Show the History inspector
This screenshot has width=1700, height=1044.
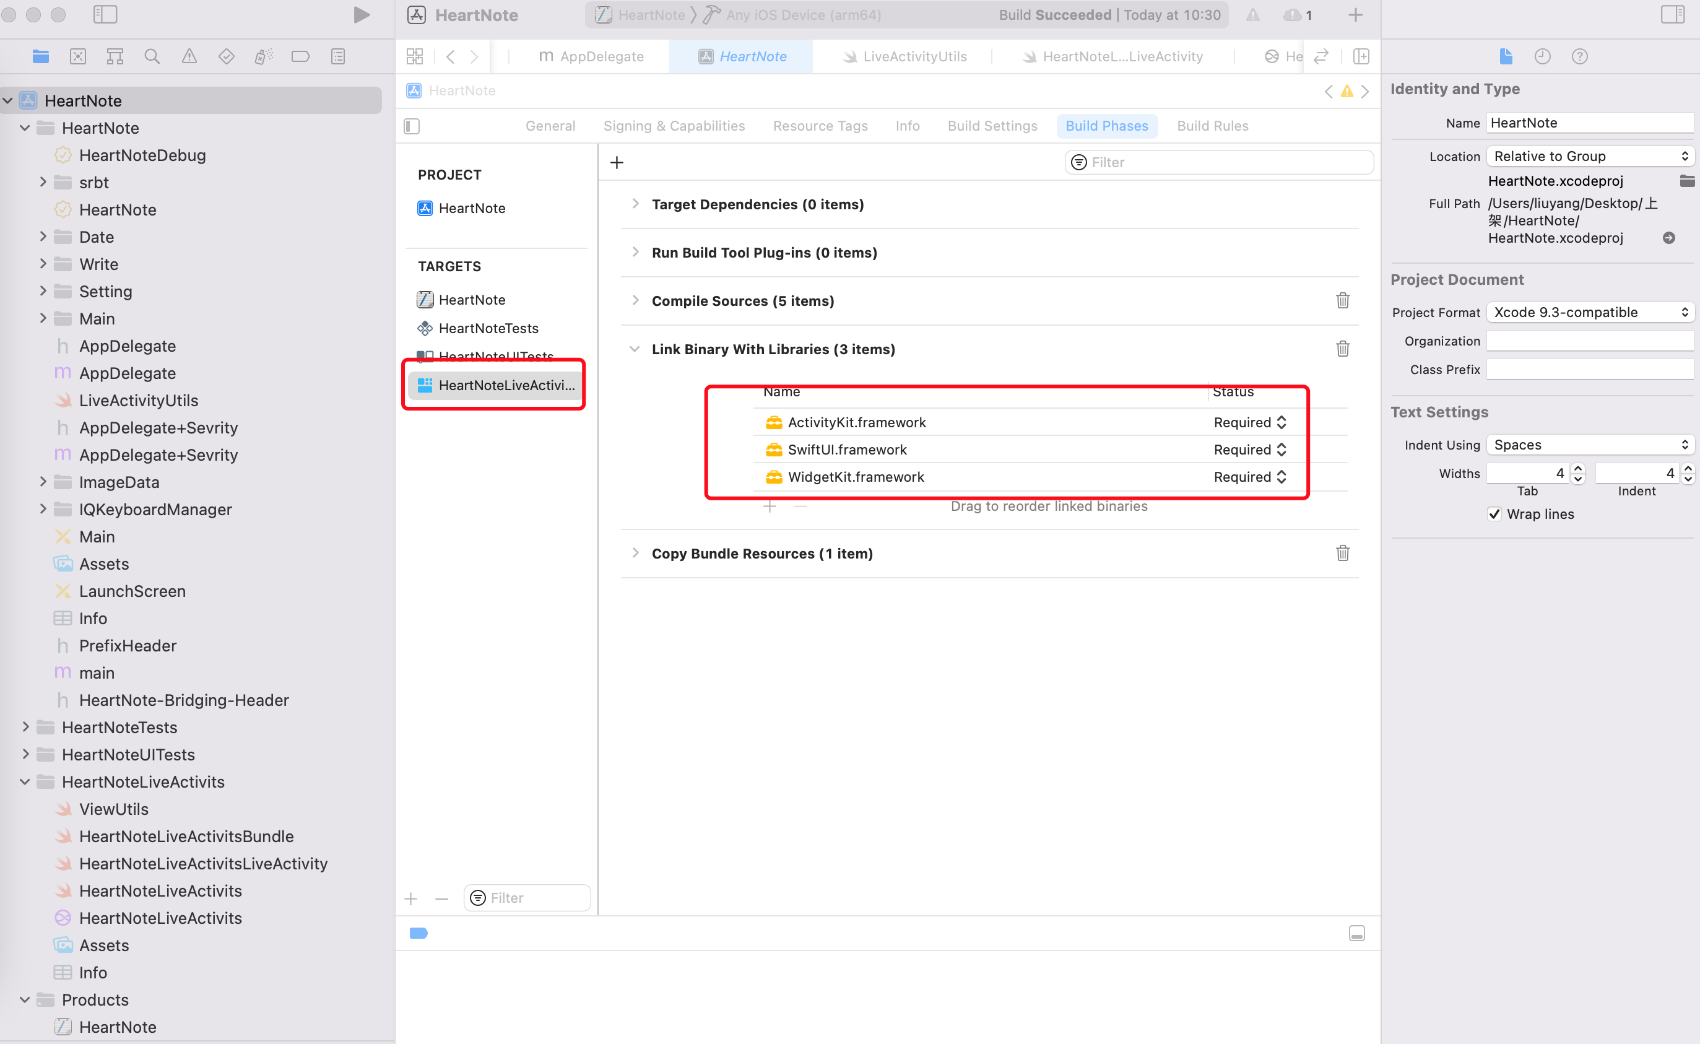coord(1543,56)
